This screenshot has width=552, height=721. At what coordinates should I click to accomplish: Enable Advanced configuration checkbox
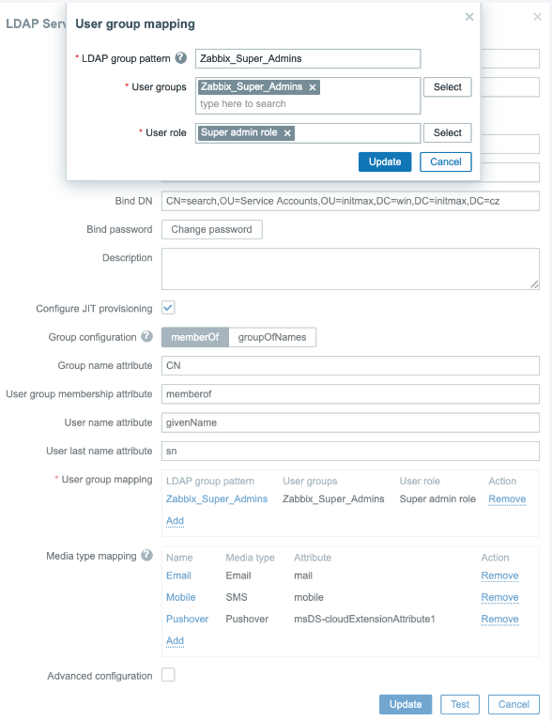click(168, 675)
